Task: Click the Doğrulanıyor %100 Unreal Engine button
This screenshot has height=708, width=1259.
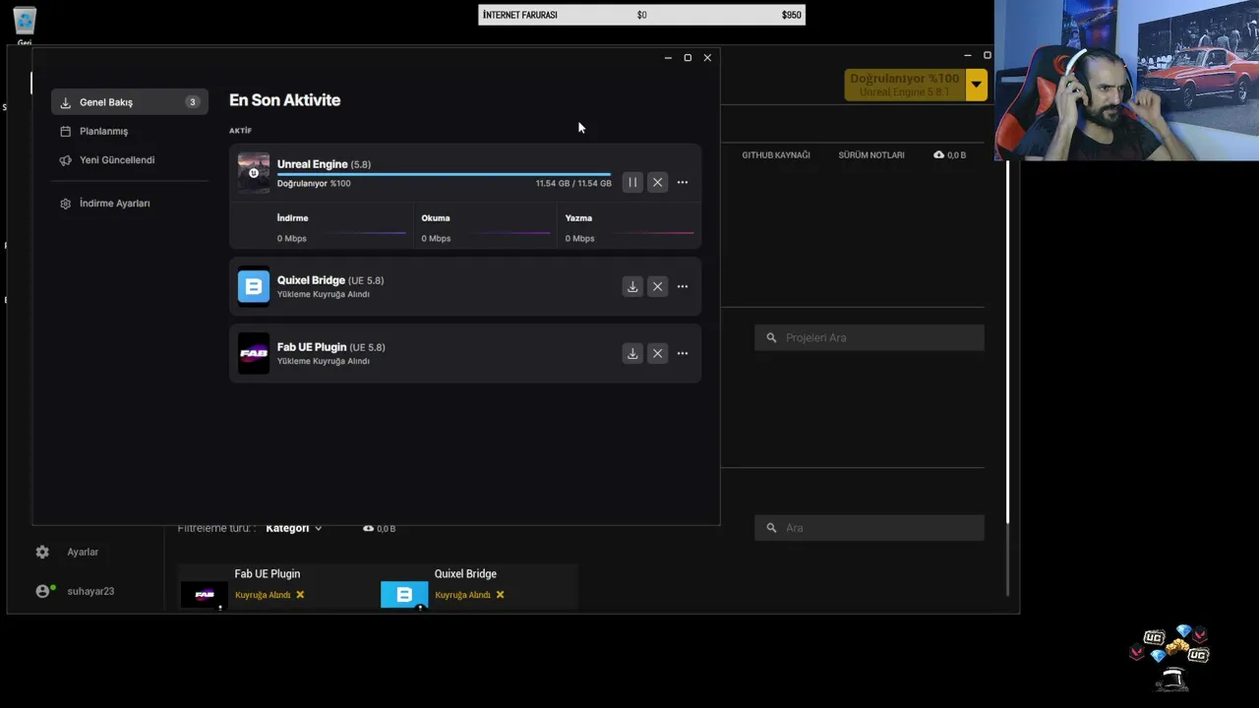Action: tap(905, 85)
